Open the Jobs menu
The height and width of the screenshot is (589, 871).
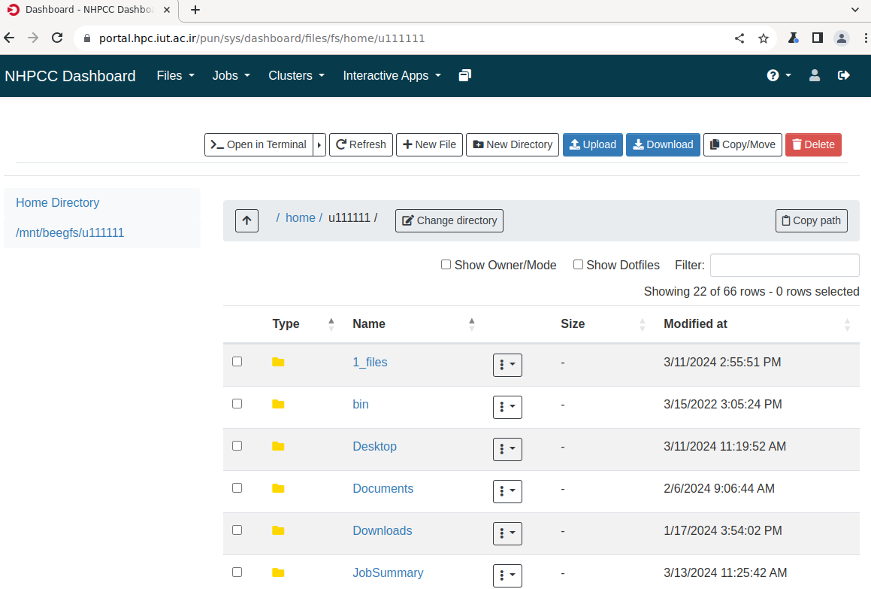231,76
